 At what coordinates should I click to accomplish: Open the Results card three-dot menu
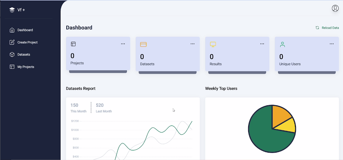(262, 44)
